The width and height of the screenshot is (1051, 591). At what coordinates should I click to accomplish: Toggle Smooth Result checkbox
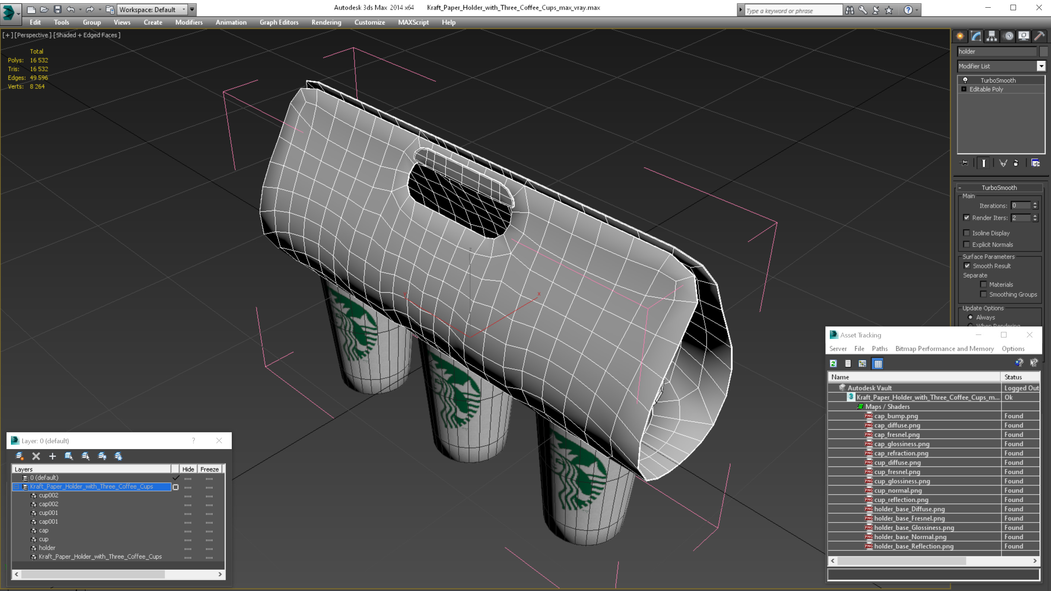(967, 266)
